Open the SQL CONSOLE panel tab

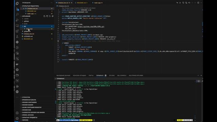pyautogui.click(x=122, y=76)
